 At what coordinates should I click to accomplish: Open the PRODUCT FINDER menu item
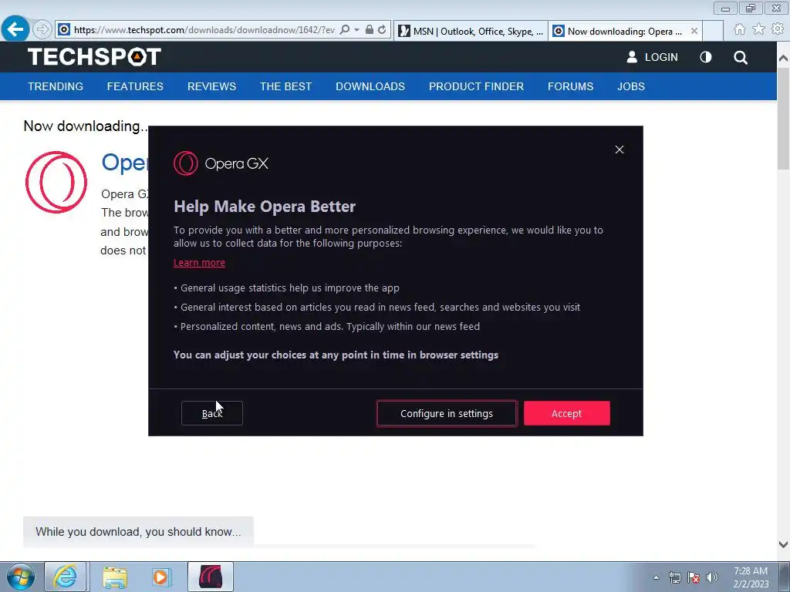[476, 86]
